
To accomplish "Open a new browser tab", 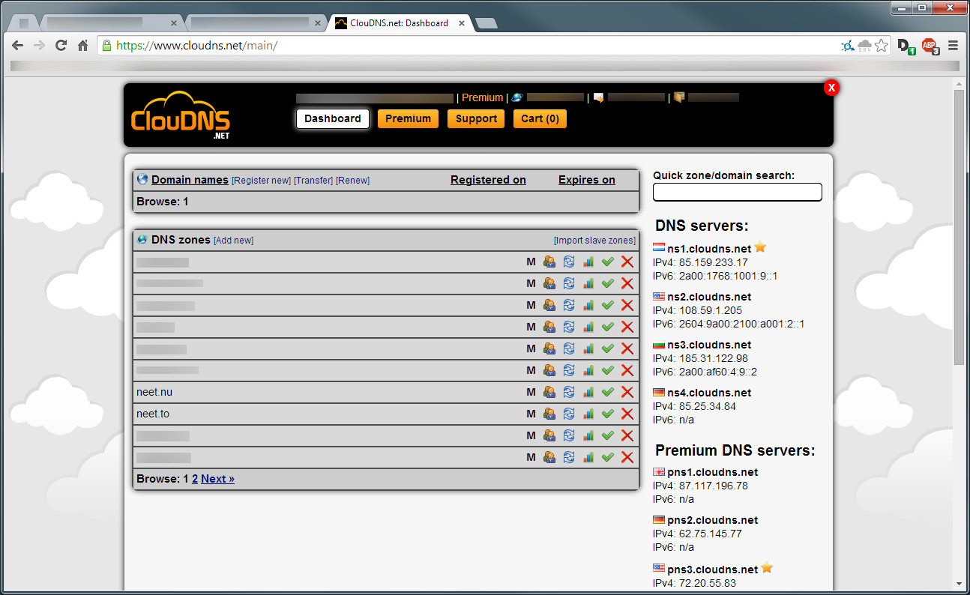I will 486,23.
